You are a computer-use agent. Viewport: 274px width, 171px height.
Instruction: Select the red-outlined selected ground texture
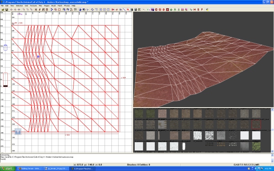(256, 124)
